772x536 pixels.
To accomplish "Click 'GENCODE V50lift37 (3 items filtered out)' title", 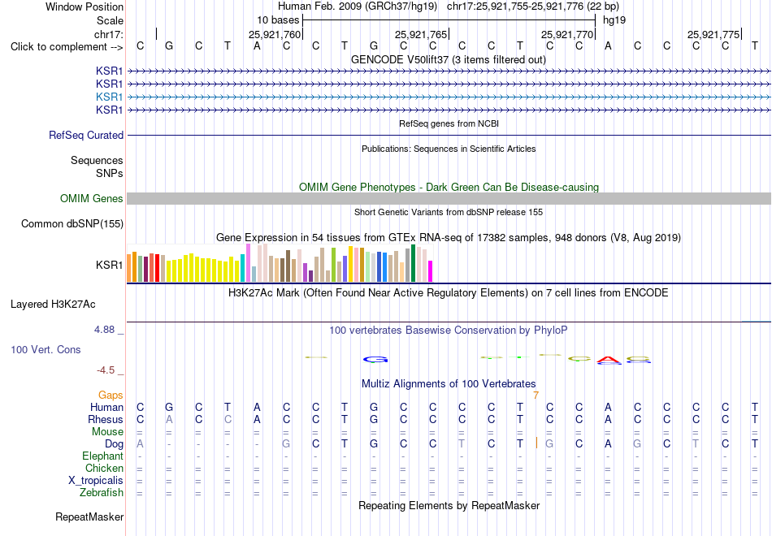I will (x=449, y=59).
